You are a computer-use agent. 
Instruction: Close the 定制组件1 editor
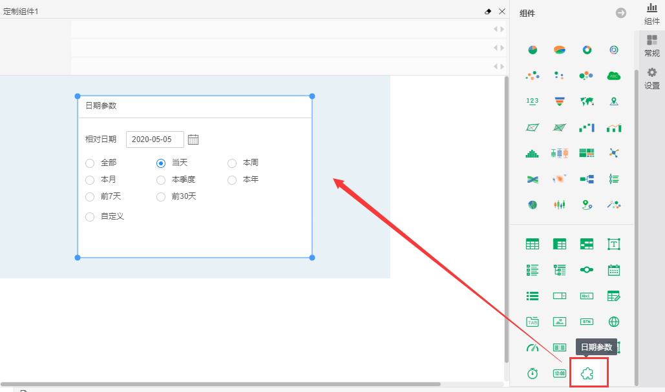tap(502, 12)
